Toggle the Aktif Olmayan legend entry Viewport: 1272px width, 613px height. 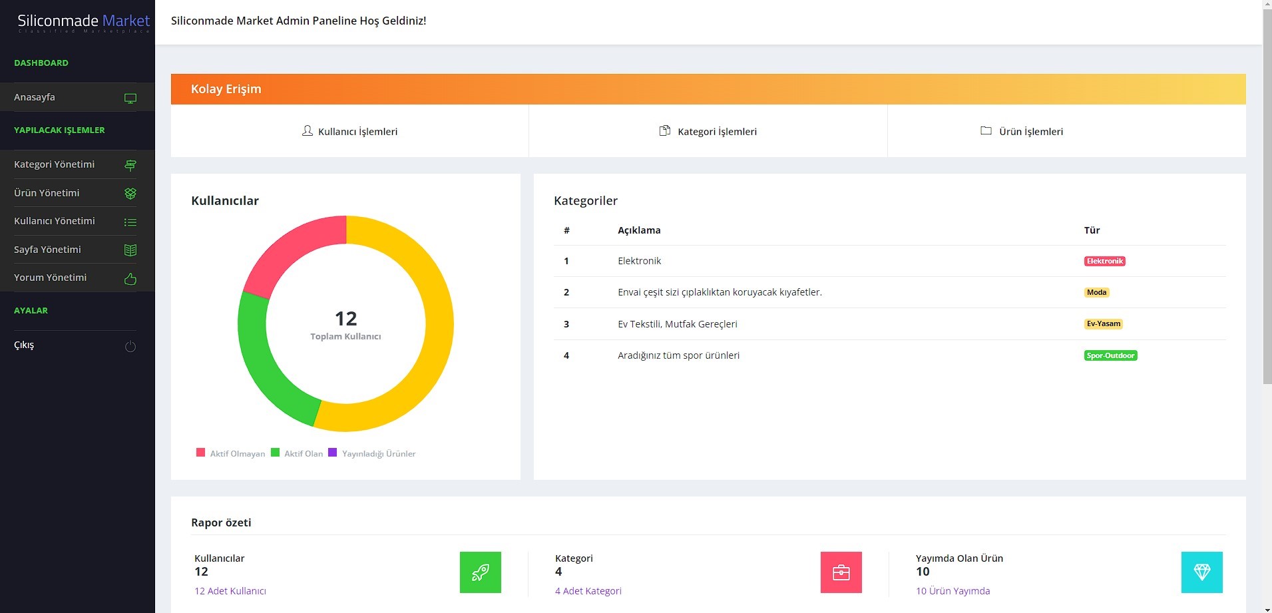[x=230, y=453]
